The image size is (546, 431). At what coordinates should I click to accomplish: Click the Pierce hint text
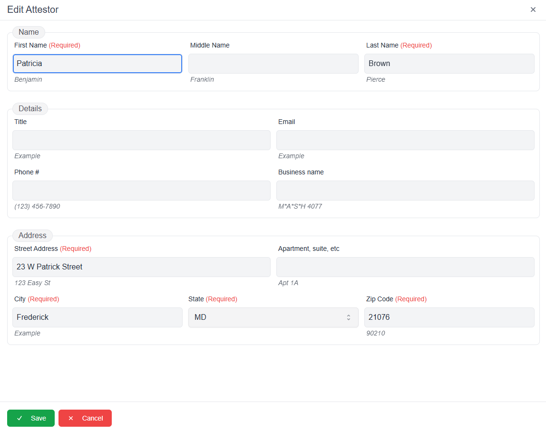click(x=376, y=79)
